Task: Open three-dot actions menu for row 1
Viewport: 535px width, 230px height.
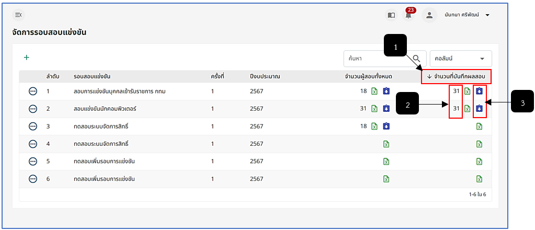Action: pyautogui.click(x=33, y=91)
